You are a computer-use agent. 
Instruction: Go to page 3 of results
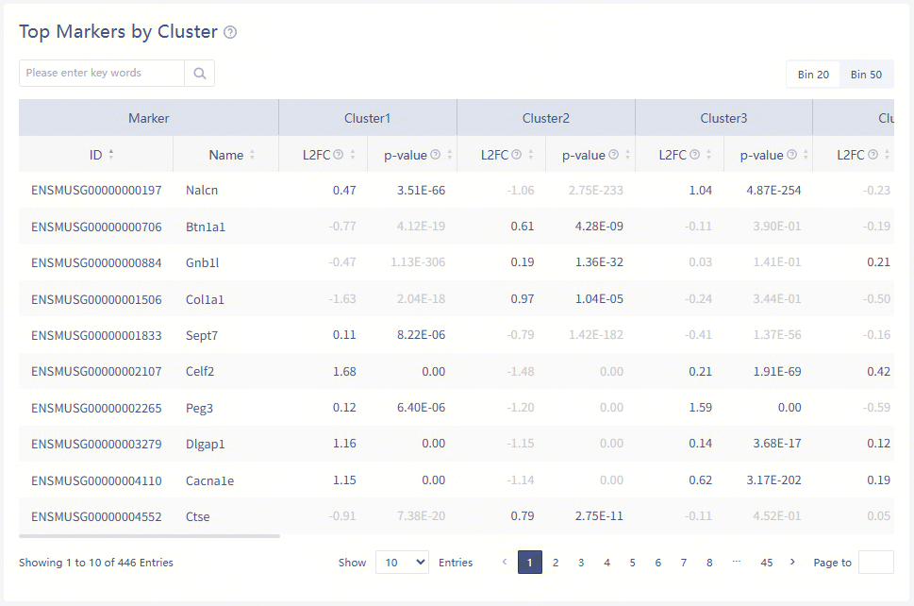tap(581, 563)
